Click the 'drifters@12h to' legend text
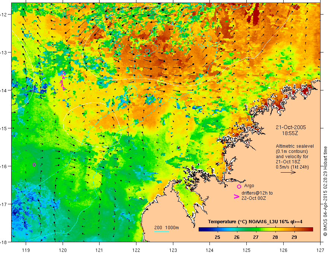The width and height of the screenshot is (328, 253). coord(257,193)
